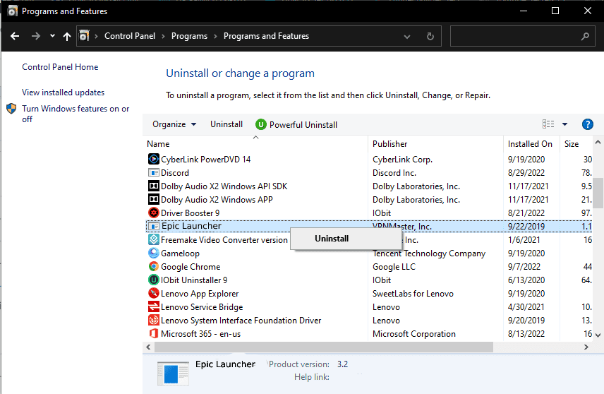Click the Google Chrome icon

coord(154,266)
